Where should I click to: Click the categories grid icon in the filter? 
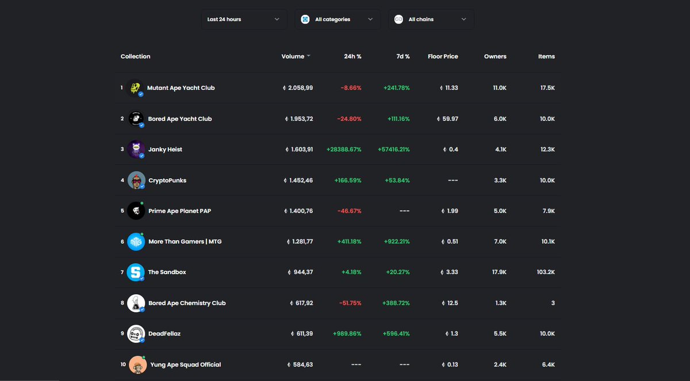(x=305, y=19)
